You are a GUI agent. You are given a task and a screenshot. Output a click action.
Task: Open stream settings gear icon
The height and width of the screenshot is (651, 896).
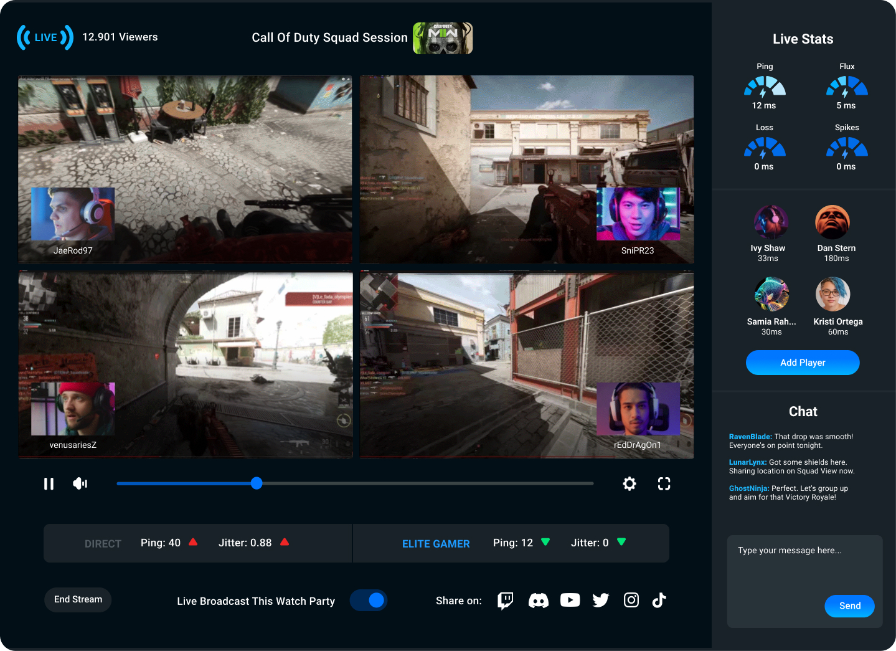tap(630, 484)
